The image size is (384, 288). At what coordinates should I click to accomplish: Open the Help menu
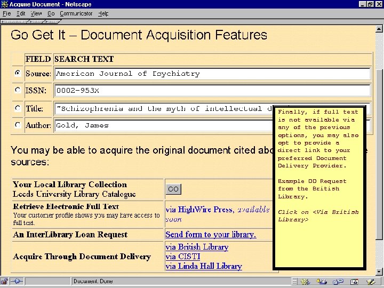103,13
